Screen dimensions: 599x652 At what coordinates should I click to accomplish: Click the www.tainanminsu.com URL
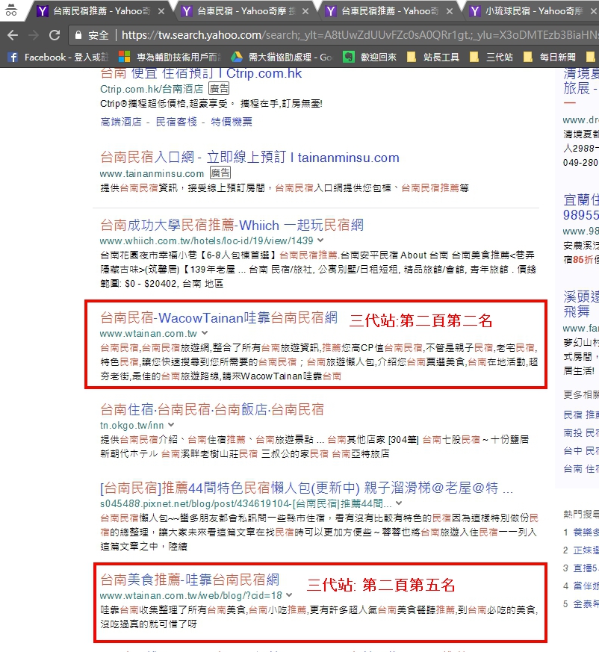click(x=152, y=173)
